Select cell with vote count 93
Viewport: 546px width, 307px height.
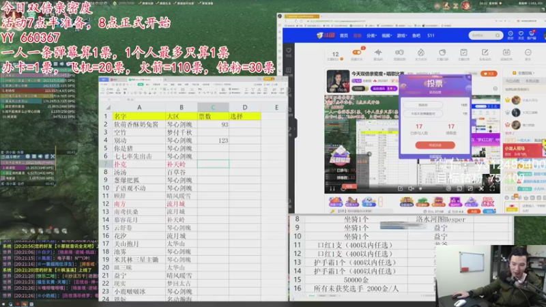[x=213, y=124]
